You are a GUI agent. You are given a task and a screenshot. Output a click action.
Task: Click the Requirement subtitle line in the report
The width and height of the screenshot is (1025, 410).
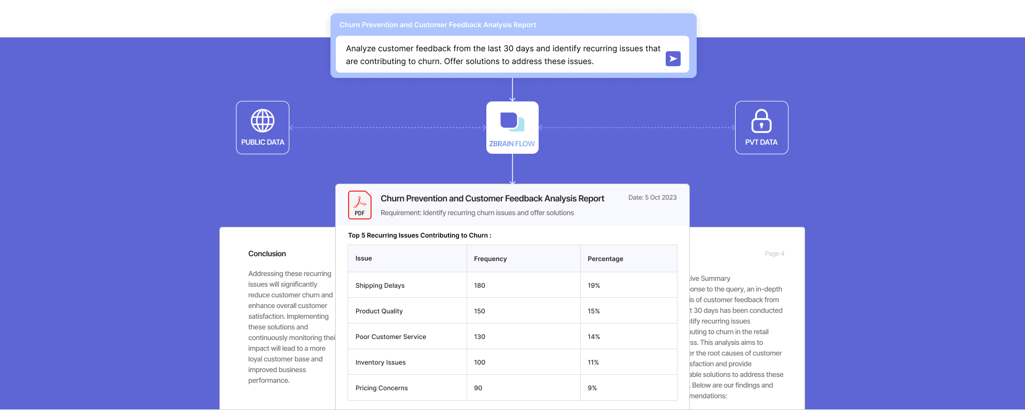tap(477, 213)
